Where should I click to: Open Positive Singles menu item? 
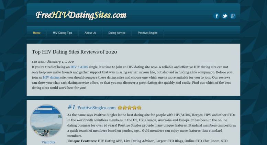point(147,33)
